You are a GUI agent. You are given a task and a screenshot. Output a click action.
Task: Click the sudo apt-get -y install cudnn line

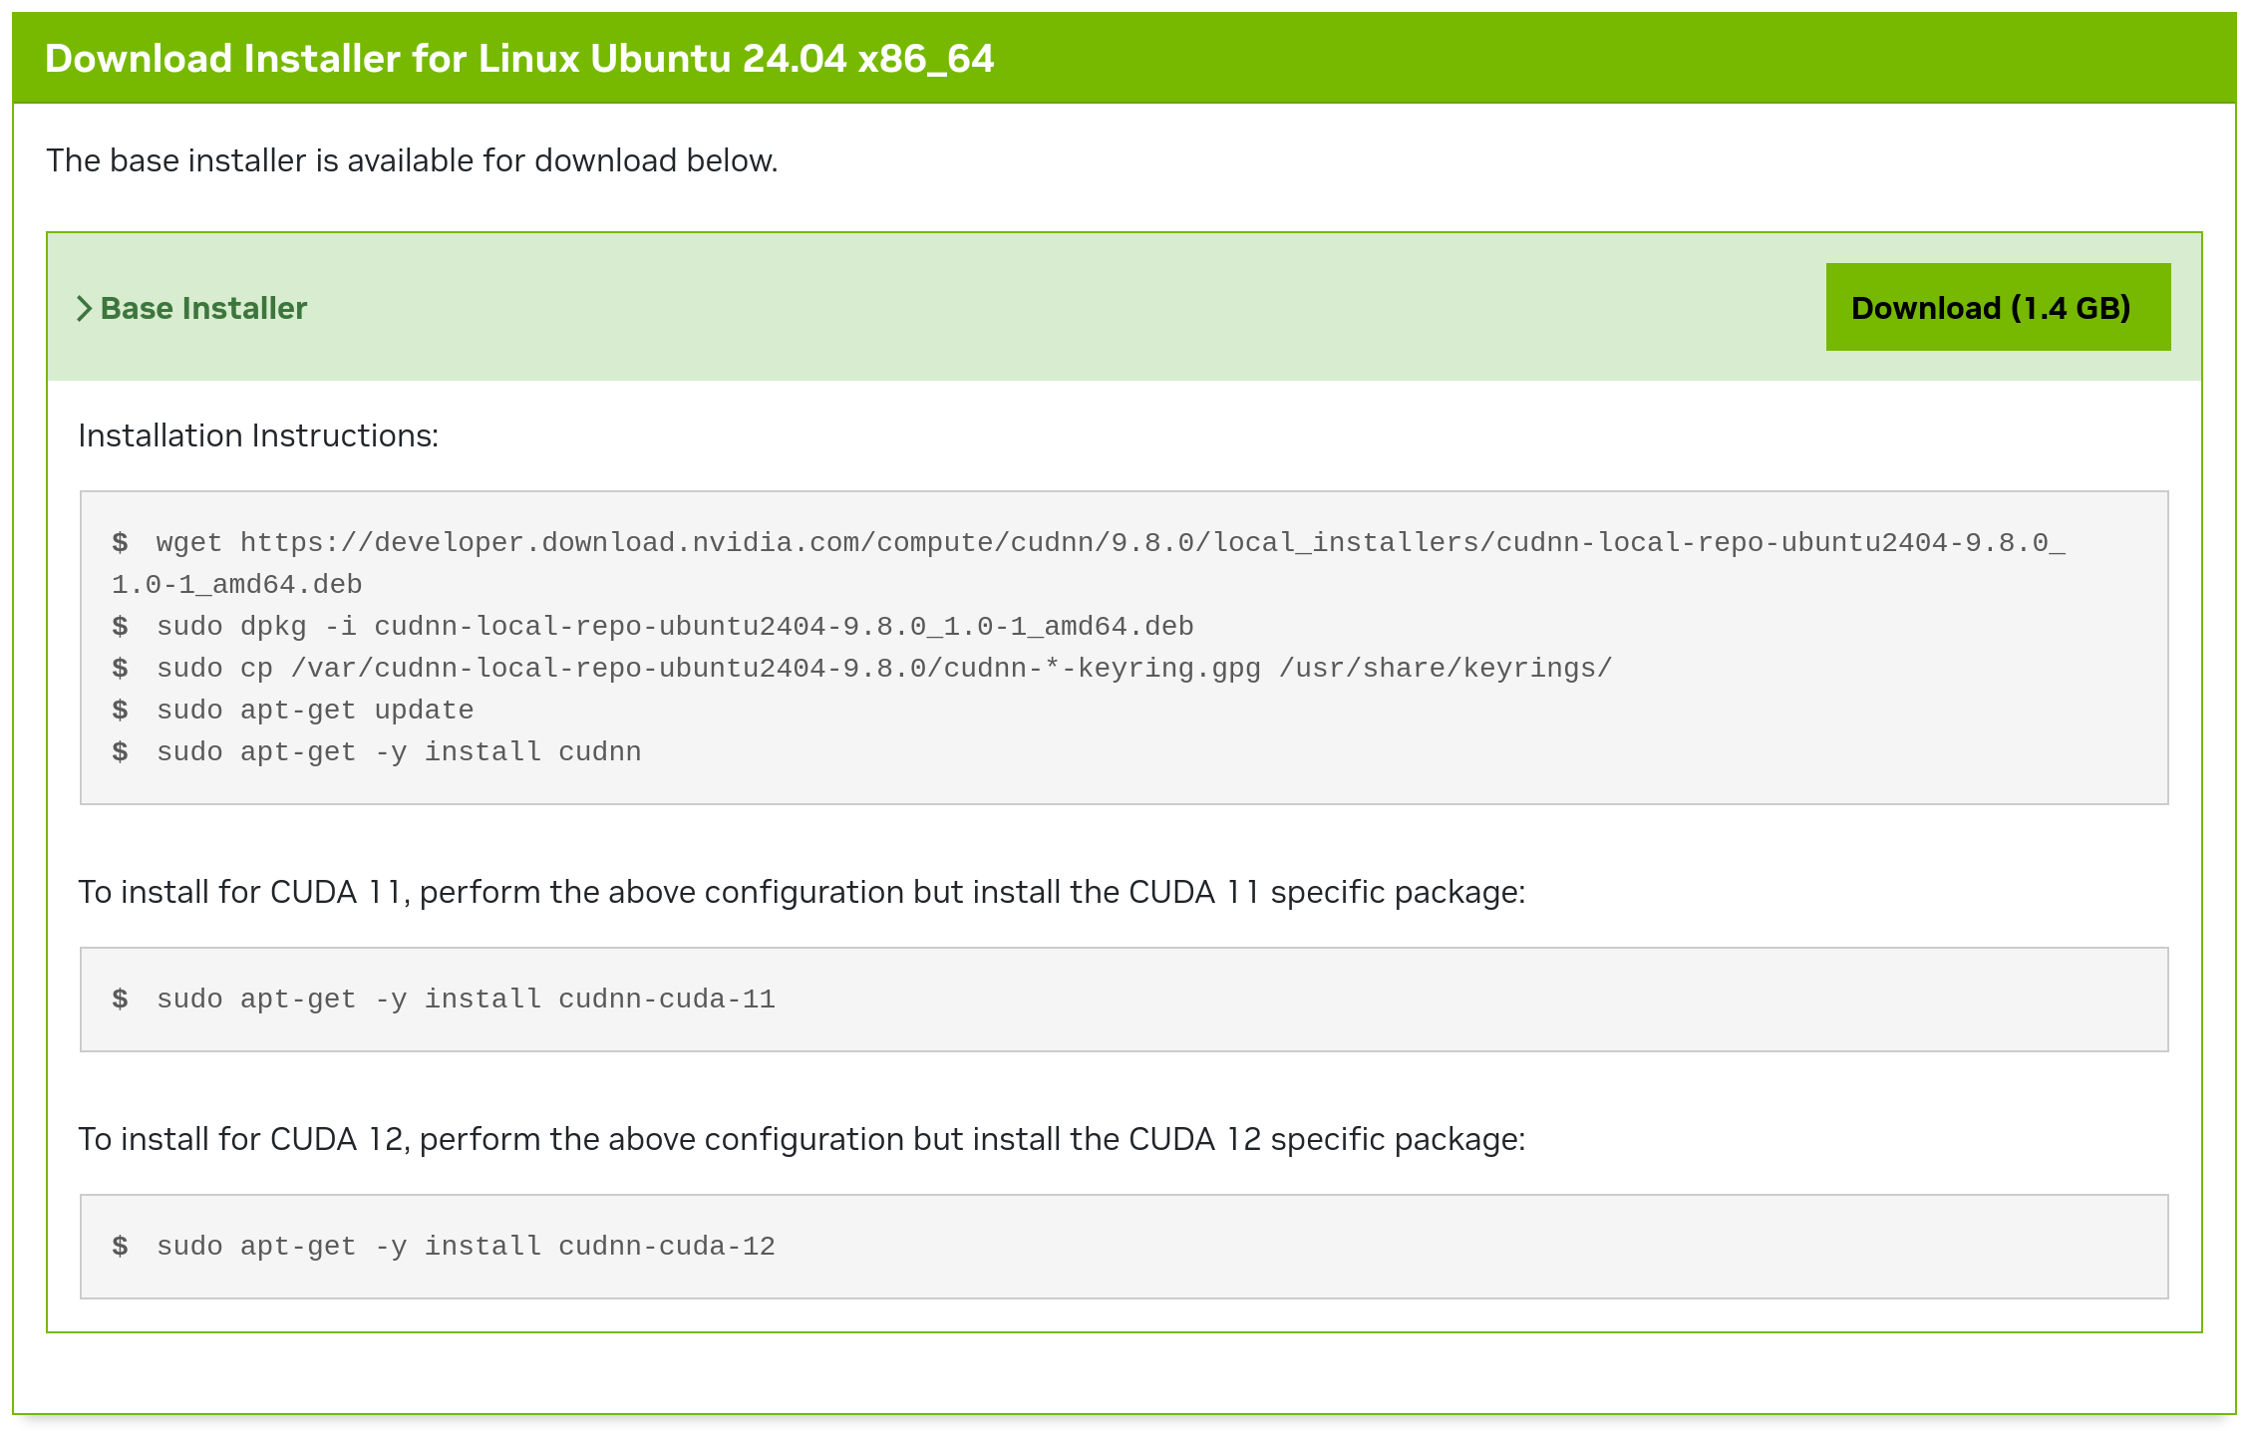(377, 752)
